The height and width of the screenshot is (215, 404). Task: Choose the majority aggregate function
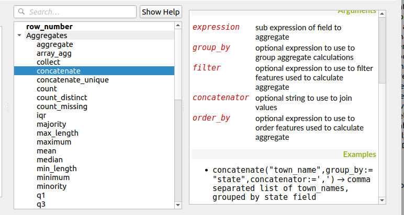pyautogui.click(x=51, y=124)
